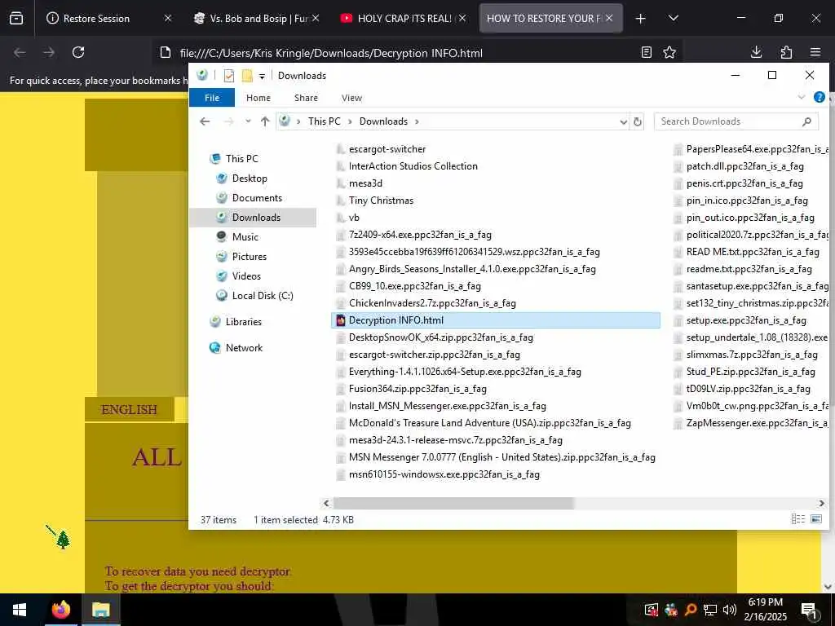Open the Customize Quick Access Toolbar dropdown
This screenshot has width=835, height=626.
[262, 76]
